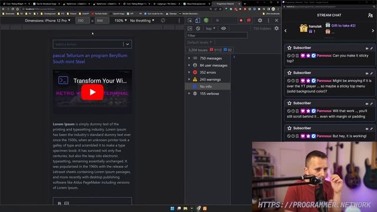Screen dimensions: 377x212
Task: Open the pascal Tellurium lecture title link
Action: (90, 59)
